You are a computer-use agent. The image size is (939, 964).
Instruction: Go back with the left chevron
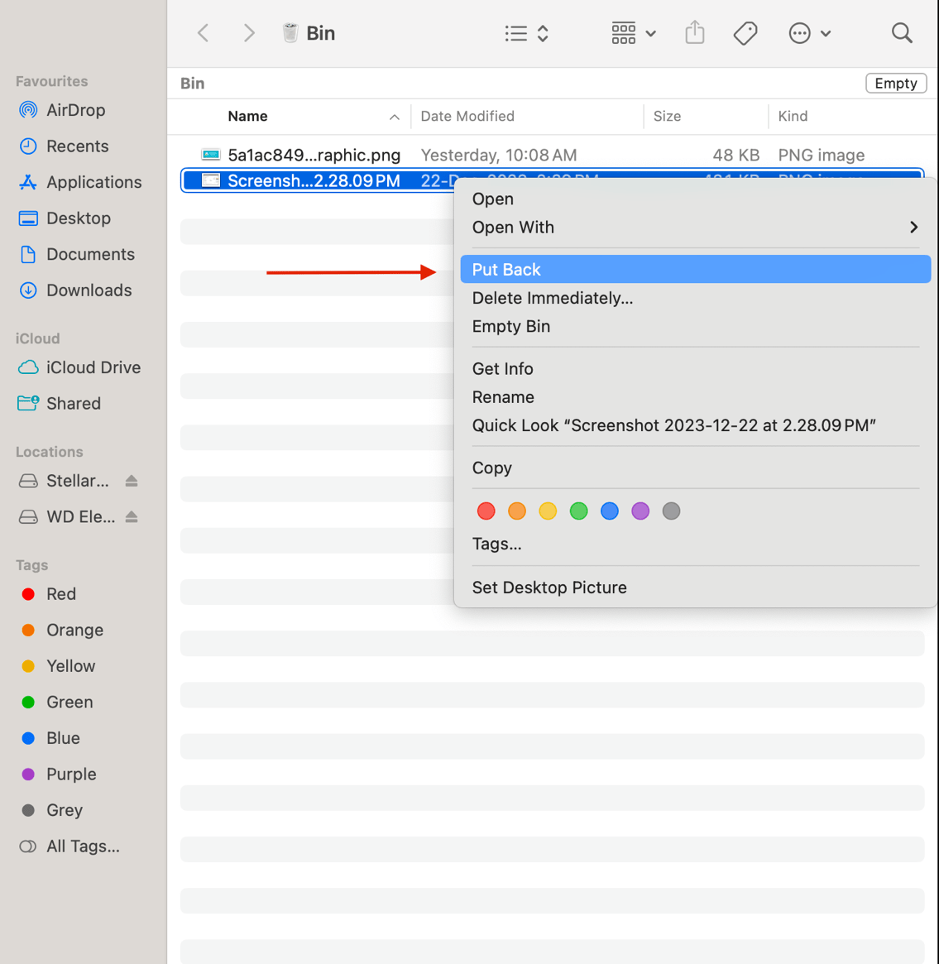coord(204,33)
